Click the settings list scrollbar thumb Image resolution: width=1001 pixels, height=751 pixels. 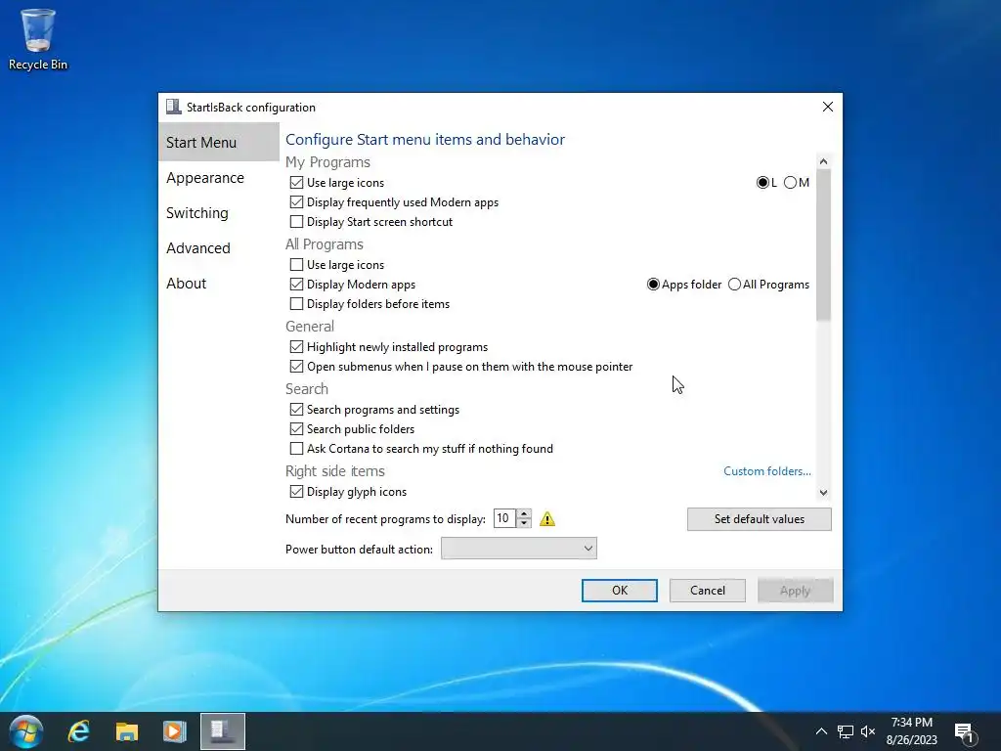click(823, 245)
